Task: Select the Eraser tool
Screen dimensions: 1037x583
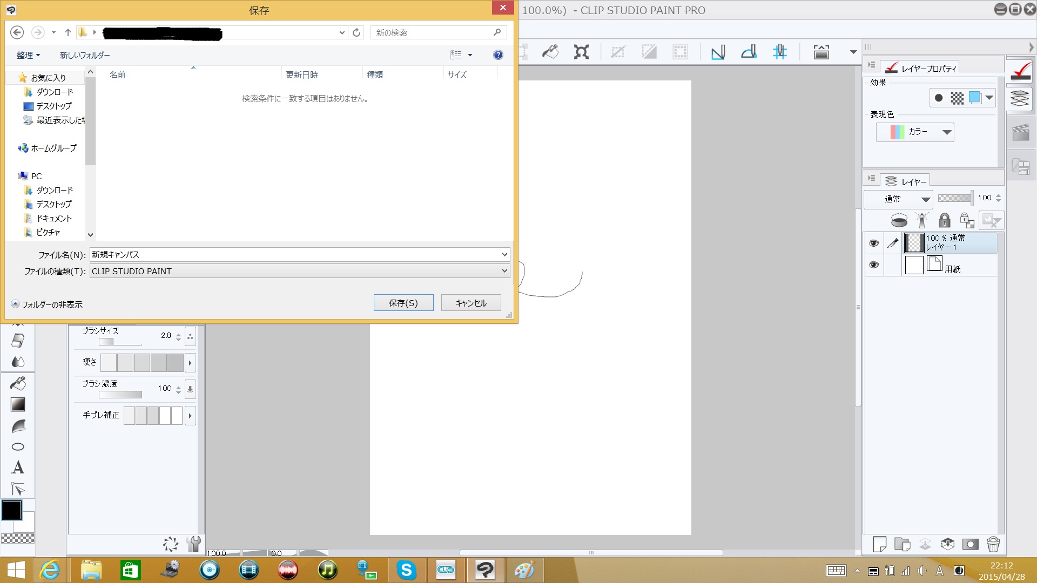Action: tap(18, 341)
